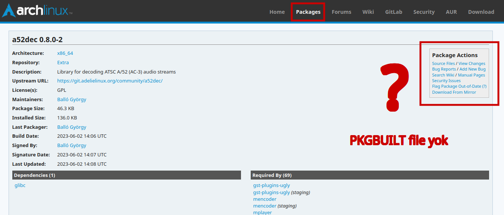The width and height of the screenshot is (504, 215).
Task: Click the Architecture: label
Action: click(28, 53)
